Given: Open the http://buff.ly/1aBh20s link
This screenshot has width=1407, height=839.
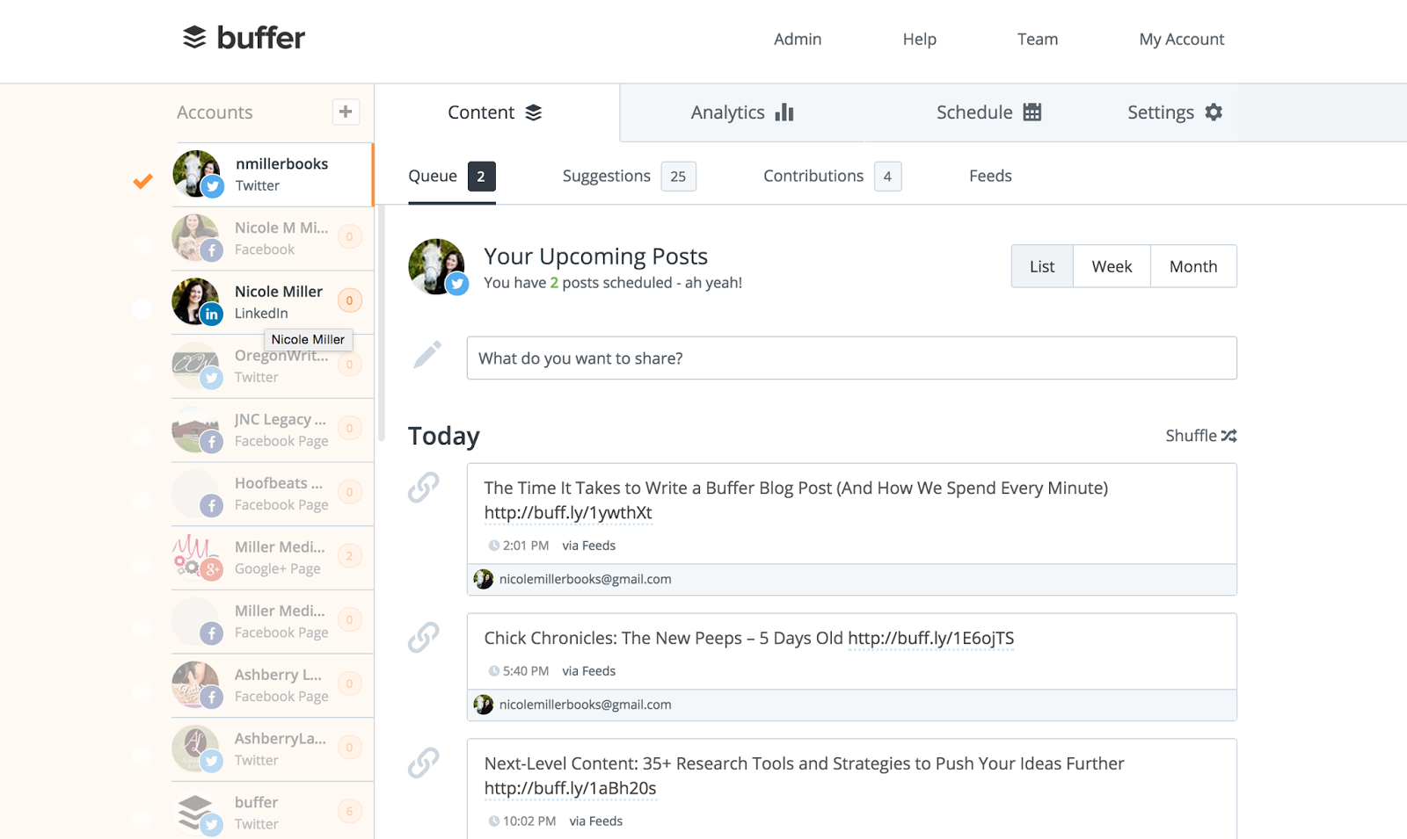Looking at the screenshot, I should (x=570, y=789).
